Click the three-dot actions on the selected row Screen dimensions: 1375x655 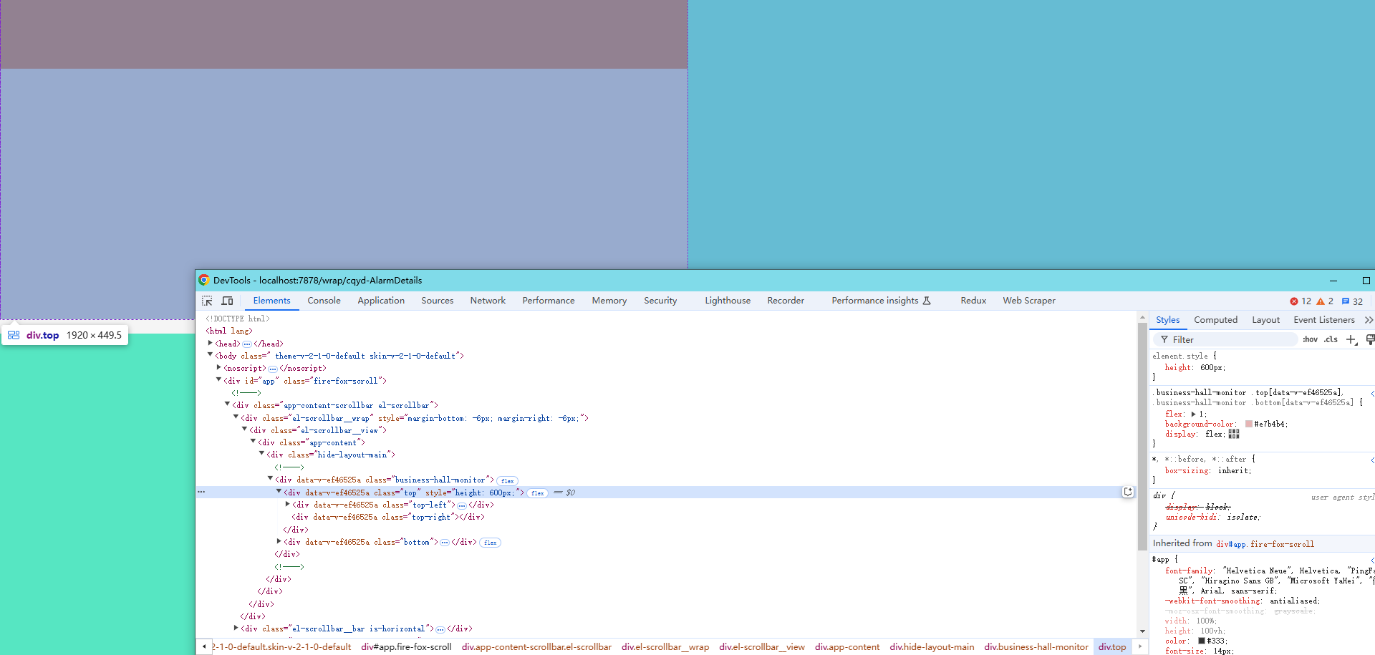[201, 492]
